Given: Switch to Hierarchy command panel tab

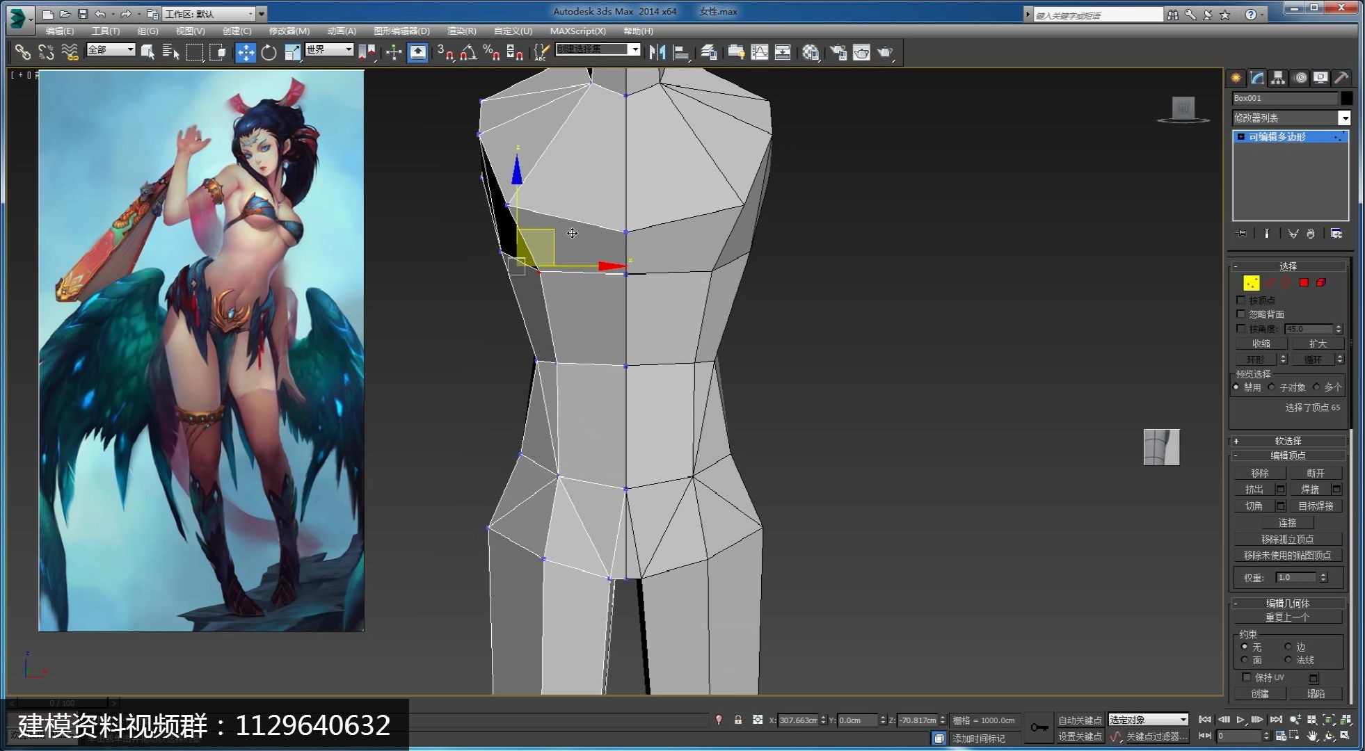Looking at the screenshot, I should coord(1278,78).
